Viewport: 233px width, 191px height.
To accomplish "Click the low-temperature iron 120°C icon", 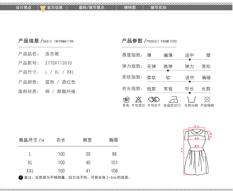I will (x=172, y=99).
